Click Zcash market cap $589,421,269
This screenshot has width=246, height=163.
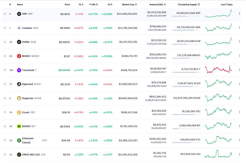coord(129,112)
